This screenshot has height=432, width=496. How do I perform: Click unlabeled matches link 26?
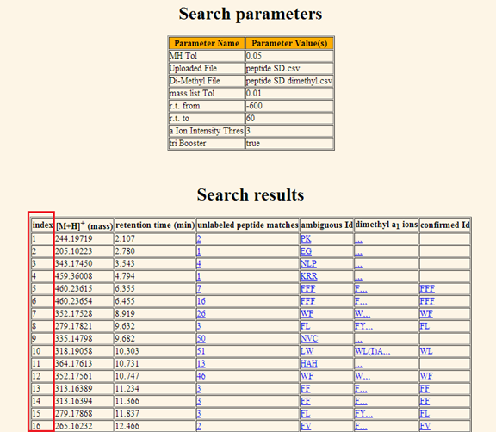coord(201,313)
